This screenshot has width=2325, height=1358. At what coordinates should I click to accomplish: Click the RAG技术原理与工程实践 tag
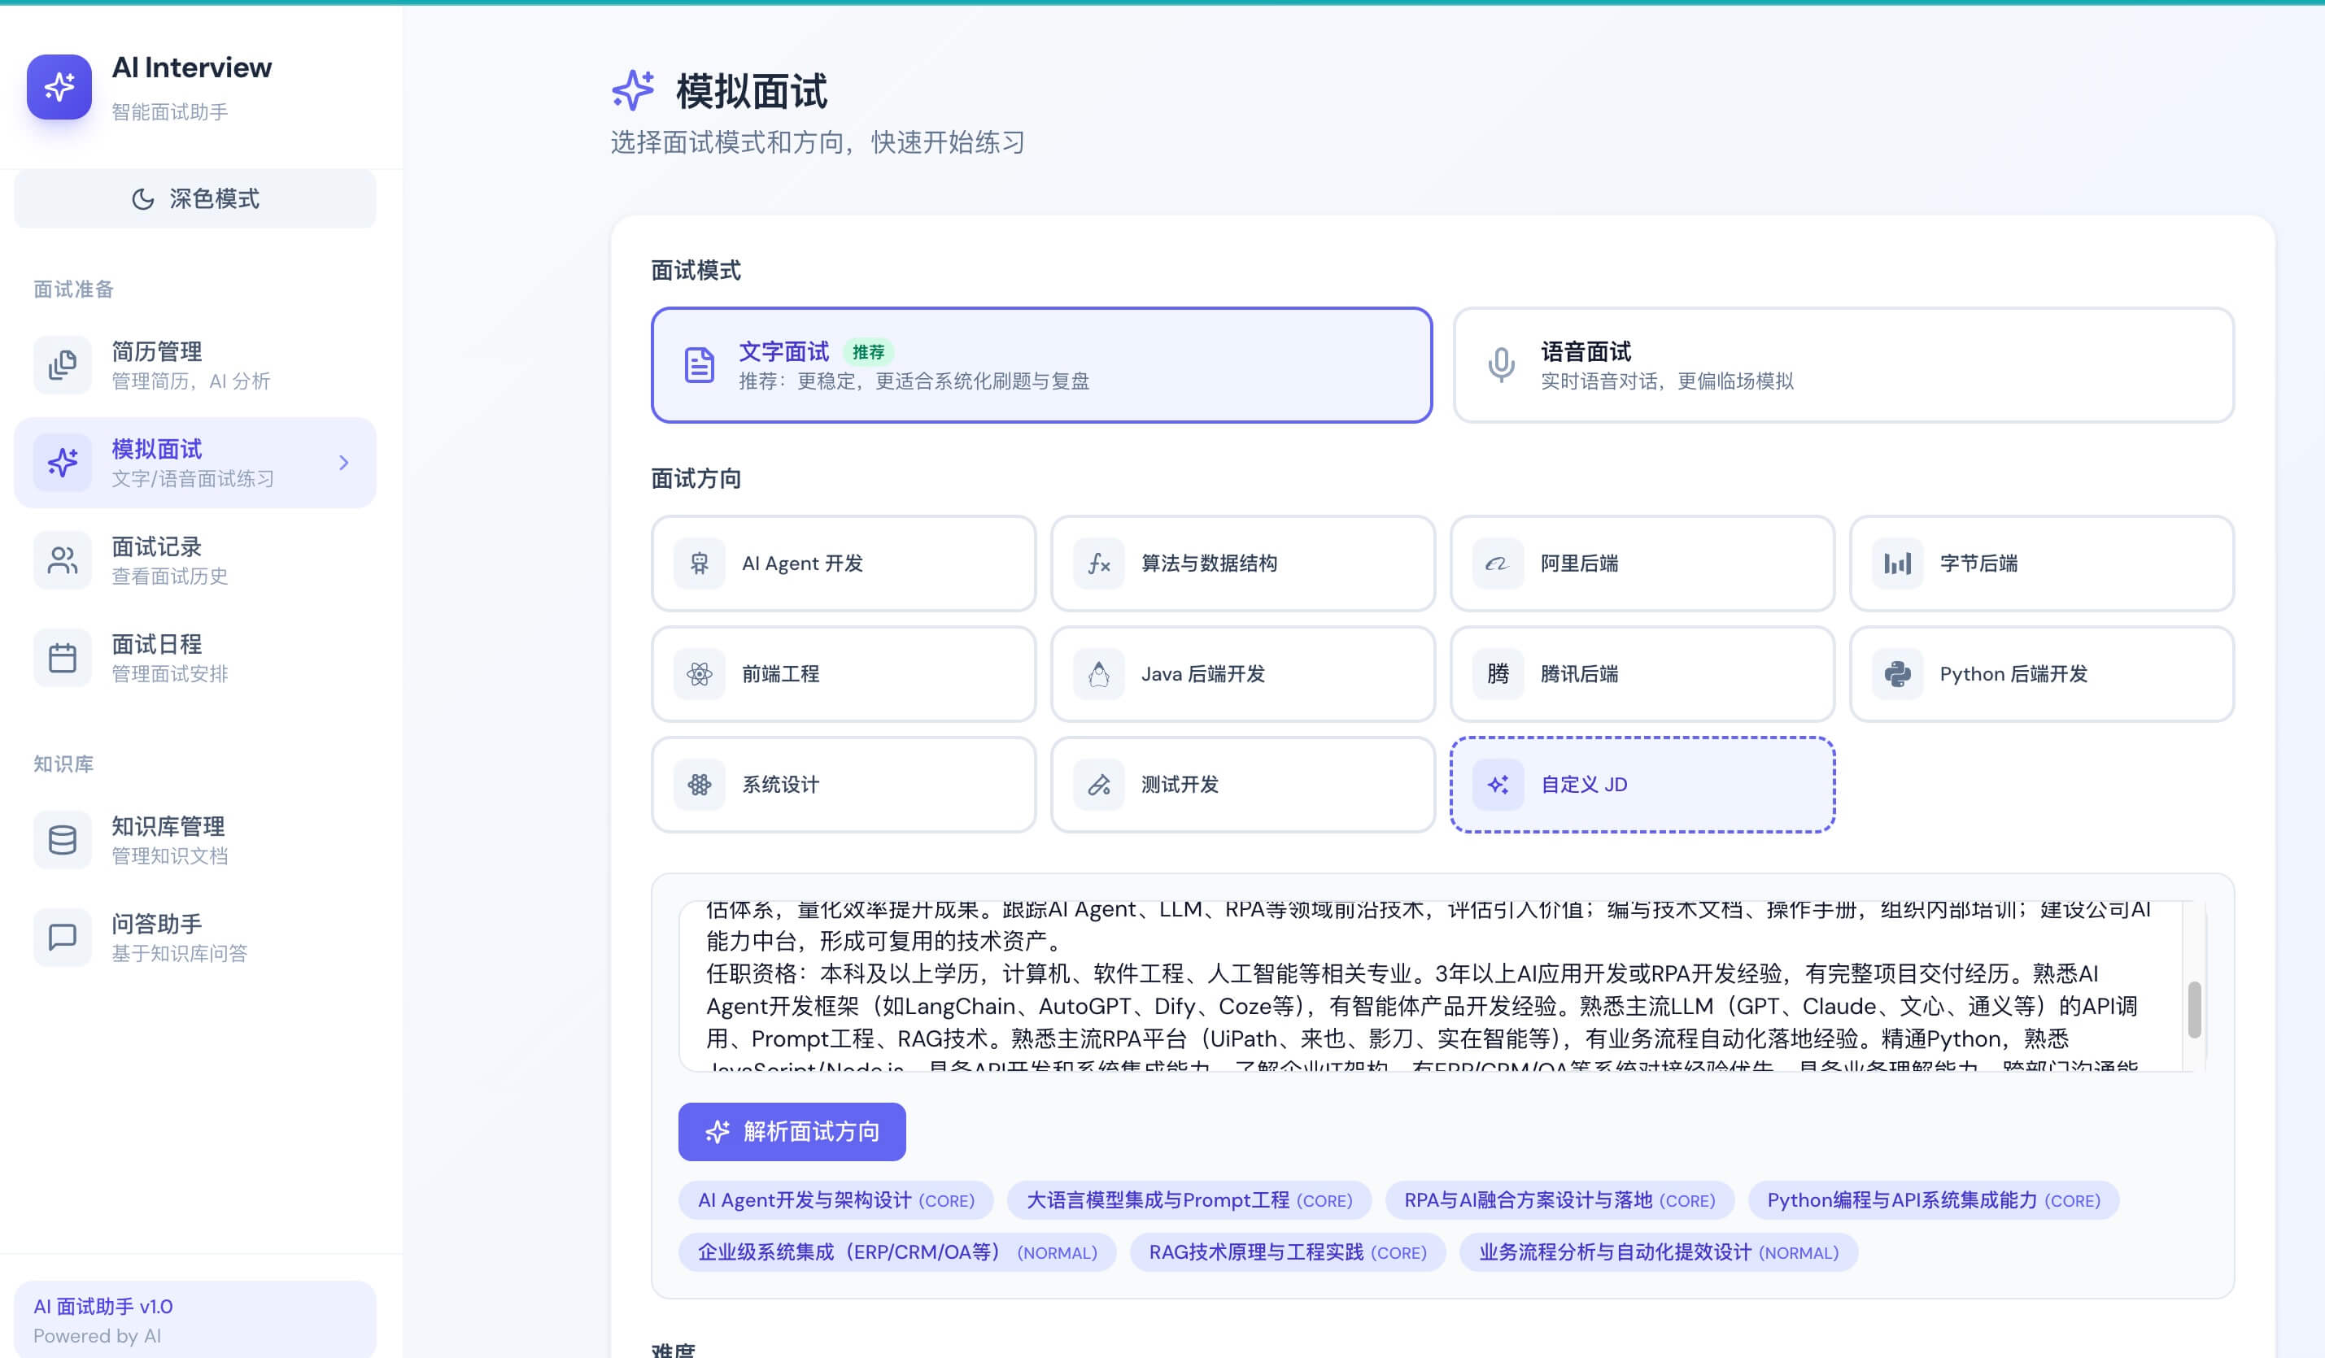point(1286,1253)
